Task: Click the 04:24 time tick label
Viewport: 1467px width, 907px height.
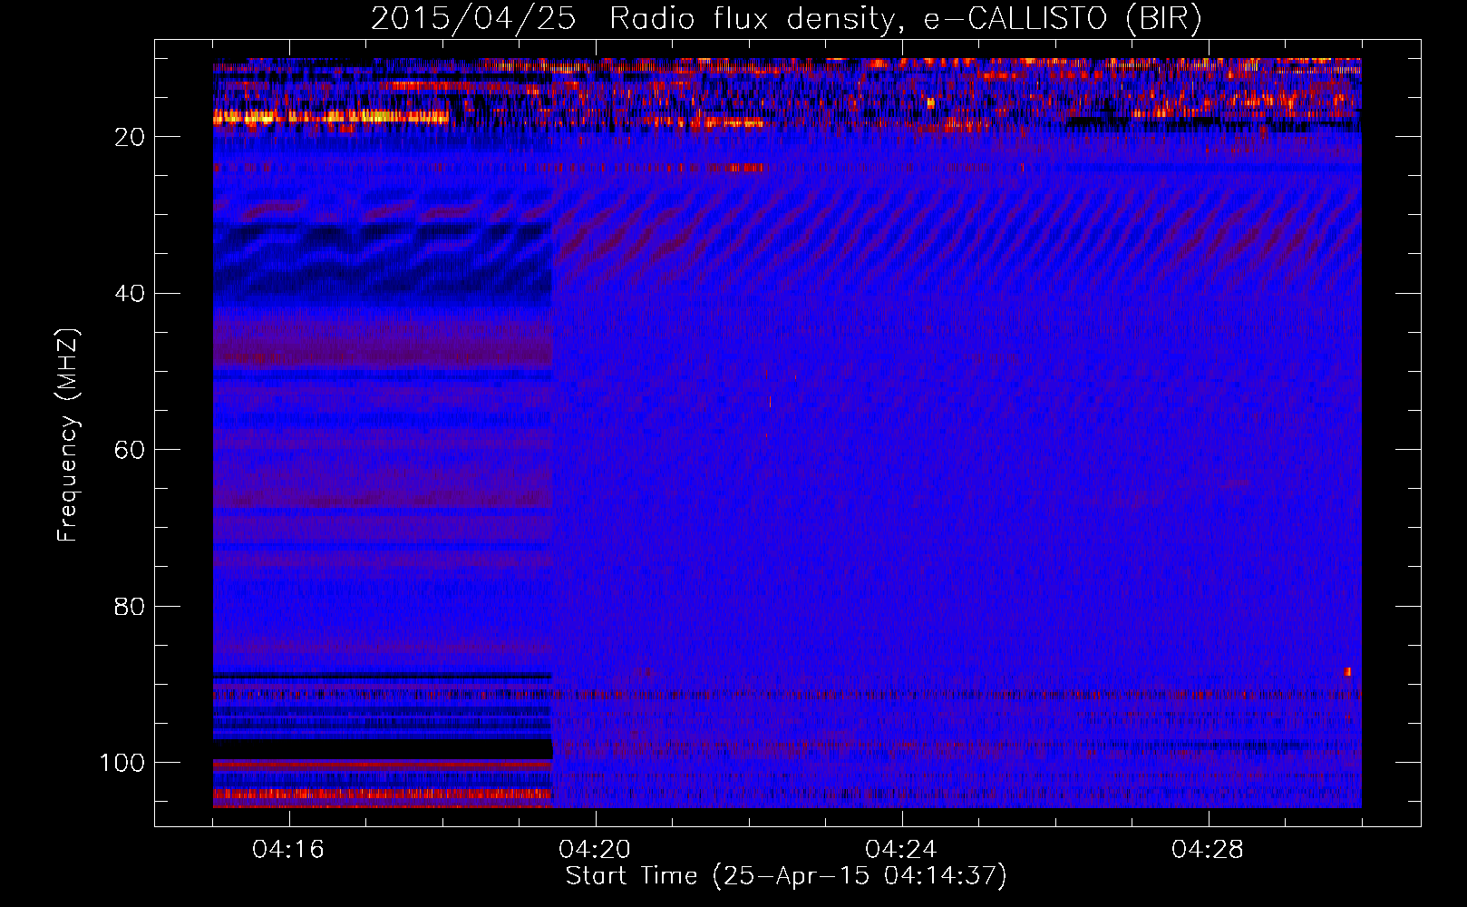Action: pyautogui.click(x=901, y=850)
